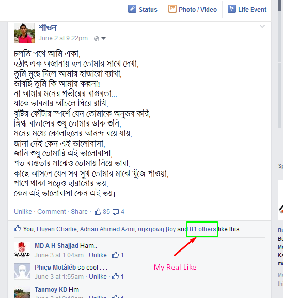Viewport: 283px width, 298px height.
Task: Unlike MD A H Shajjad's comment
Action: pyautogui.click(x=98, y=255)
